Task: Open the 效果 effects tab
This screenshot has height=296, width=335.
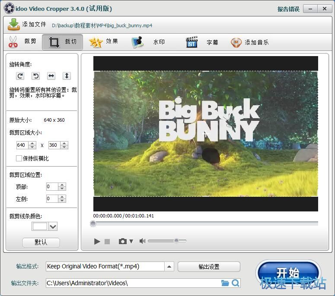Action: point(103,42)
